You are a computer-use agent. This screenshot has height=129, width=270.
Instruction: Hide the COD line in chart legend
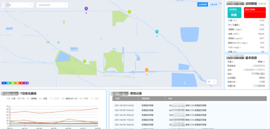coord(83,99)
